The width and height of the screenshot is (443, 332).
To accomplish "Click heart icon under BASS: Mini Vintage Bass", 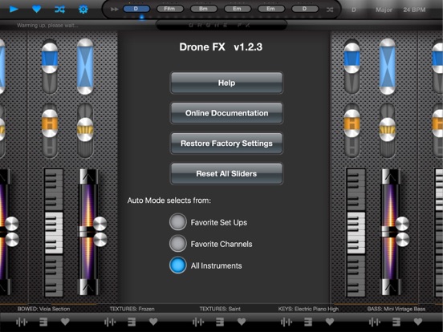I will point(418,322).
